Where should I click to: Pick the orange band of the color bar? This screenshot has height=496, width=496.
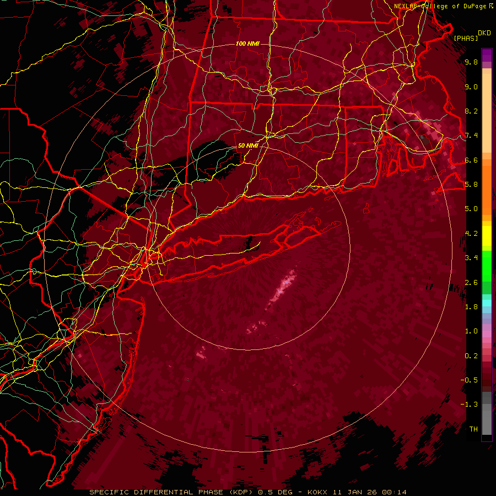[x=487, y=191]
